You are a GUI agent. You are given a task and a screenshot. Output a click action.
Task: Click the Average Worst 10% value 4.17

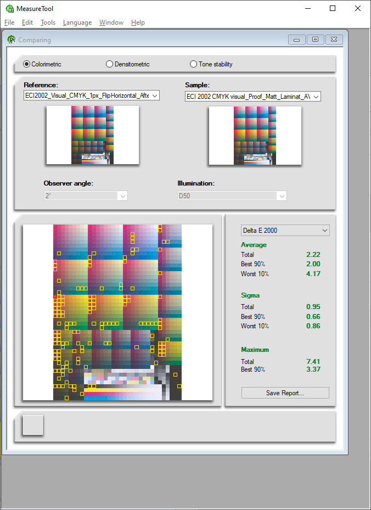click(313, 273)
